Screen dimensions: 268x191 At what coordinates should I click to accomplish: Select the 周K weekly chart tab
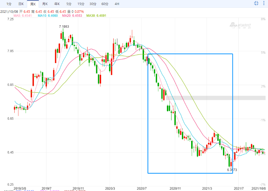(33, 4)
